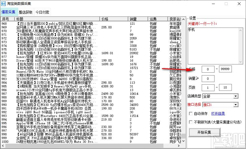The height and width of the screenshot is (149, 246).
Task: Select row 991 四卡四待手机
Action: 91,108
